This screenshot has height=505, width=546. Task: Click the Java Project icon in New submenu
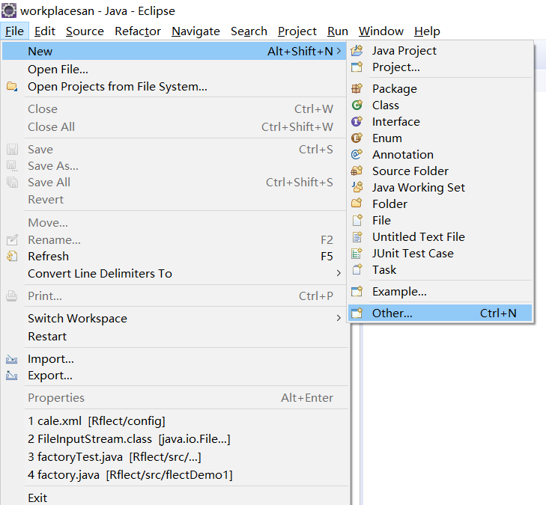pos(357,51)
